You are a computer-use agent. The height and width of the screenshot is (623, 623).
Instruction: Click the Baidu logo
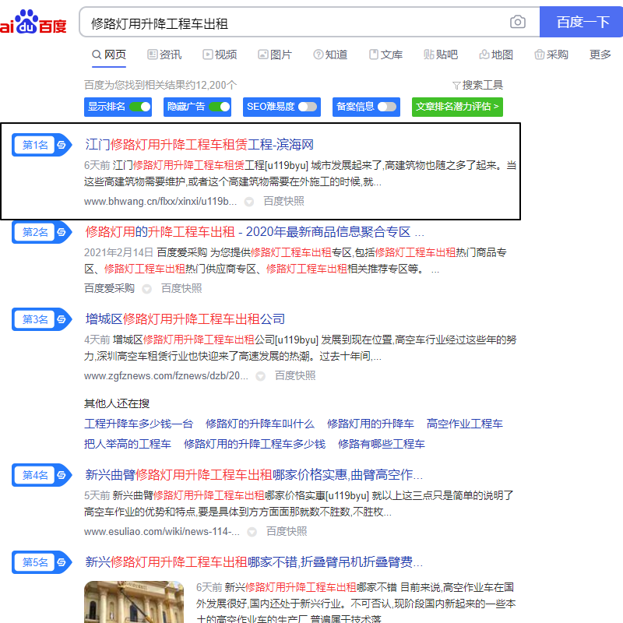[x=33, y=23]
